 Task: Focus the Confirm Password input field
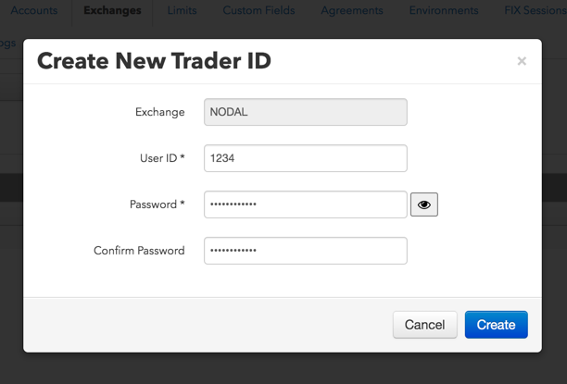(306, 251)
